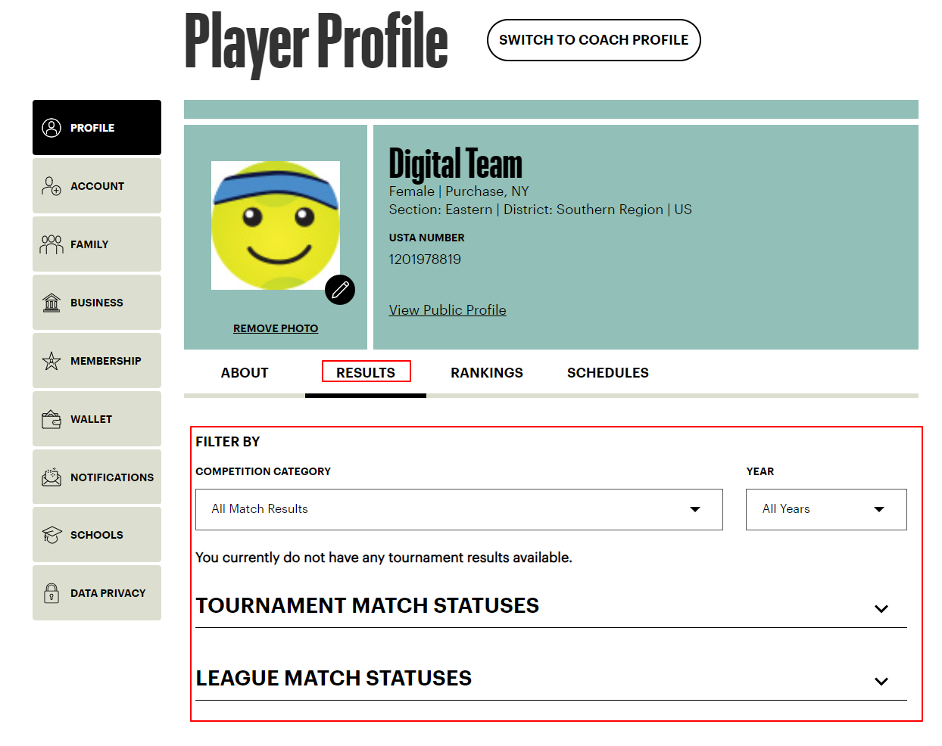Viewport: 942px width, 746px height.
Task: Click the Digital Team name heading
Action: point(456,163)
